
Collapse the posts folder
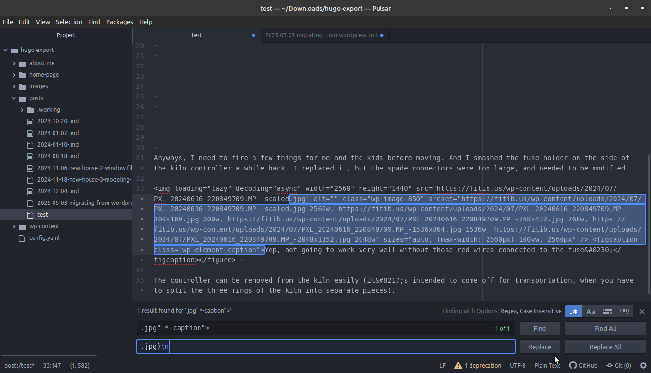tap(14, 98)
